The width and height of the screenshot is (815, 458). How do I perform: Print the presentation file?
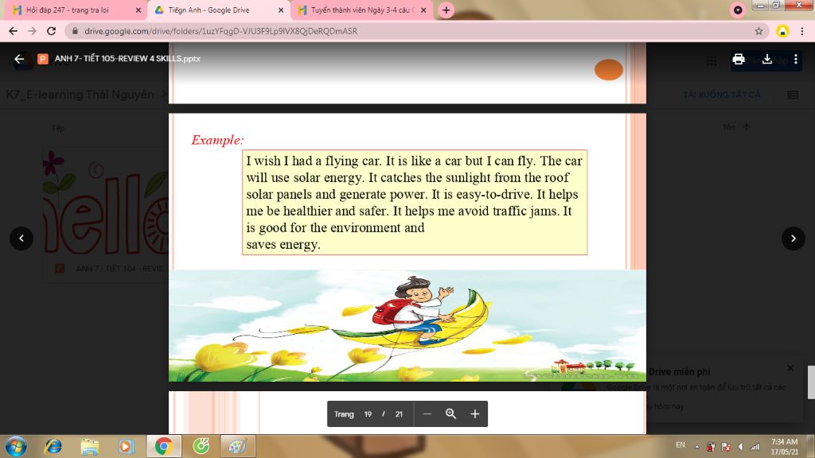(x=738, y=59)
